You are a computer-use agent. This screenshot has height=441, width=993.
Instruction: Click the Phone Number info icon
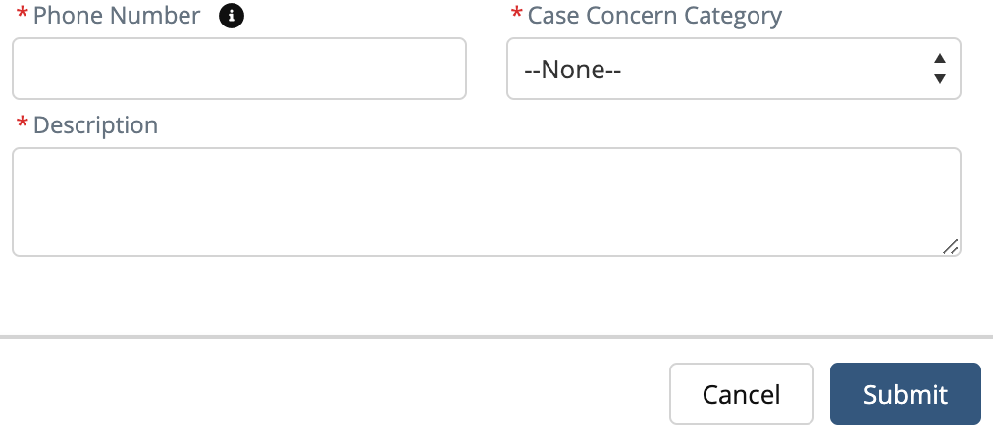point(231,16)
